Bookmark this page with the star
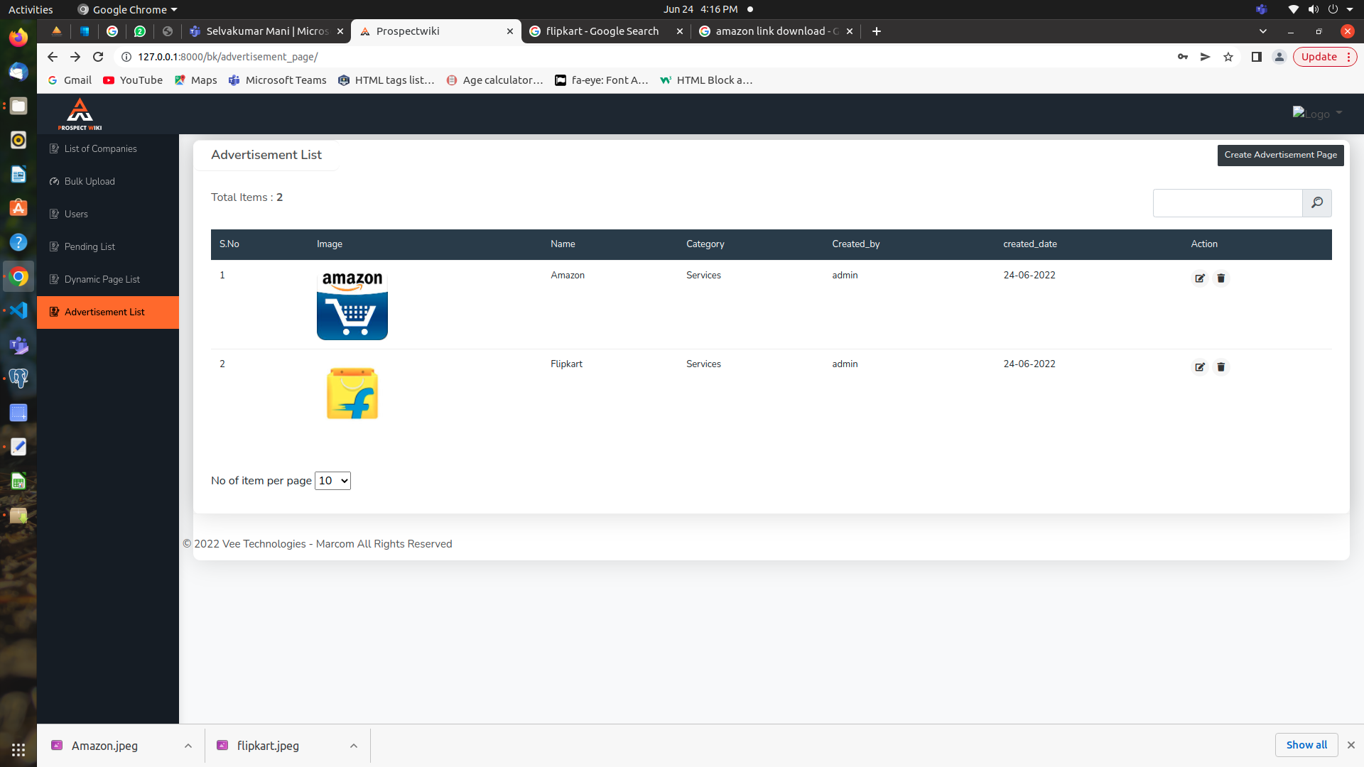This screenshot has width=1364, height=767. coord(1228,57)
